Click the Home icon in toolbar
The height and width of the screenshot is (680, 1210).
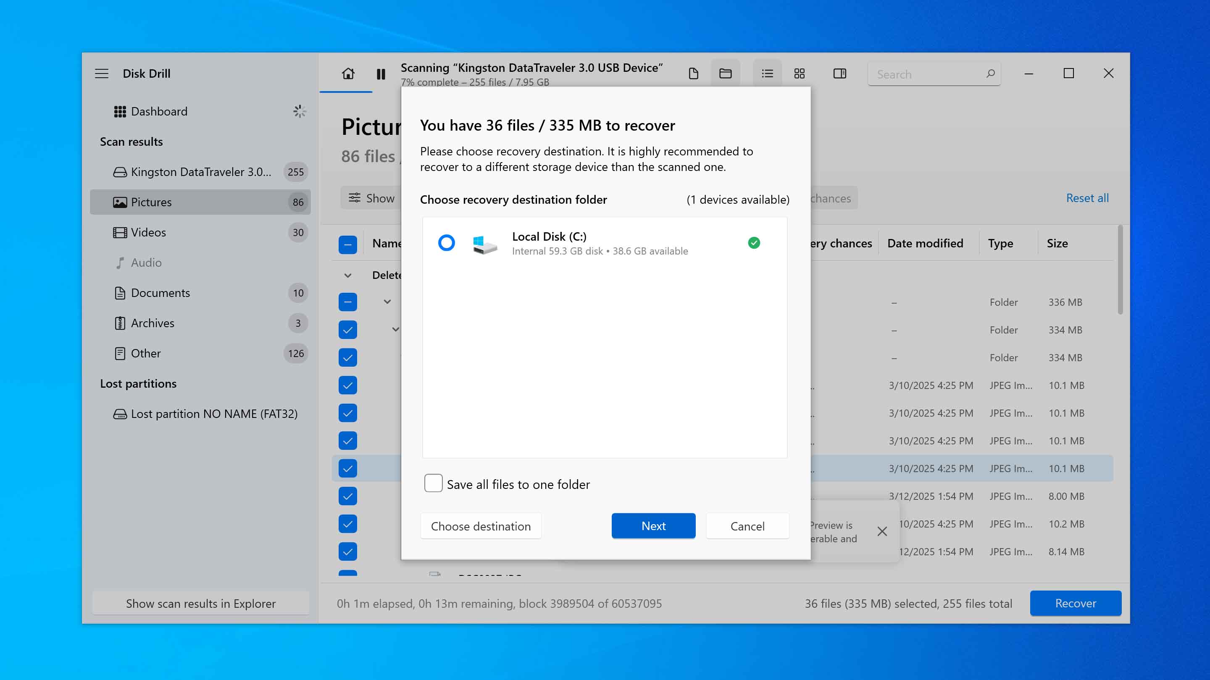coord(348,74)
